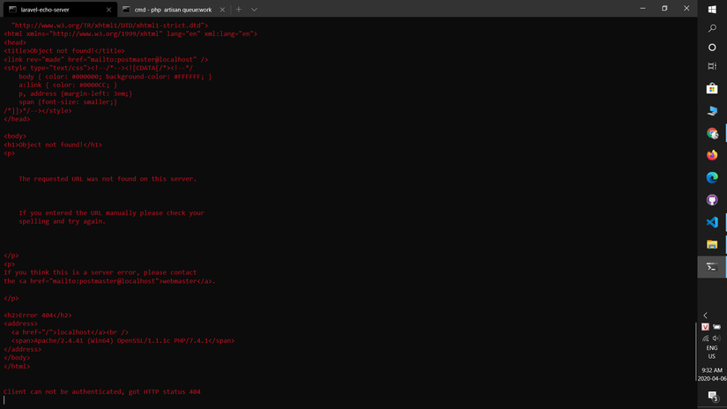
Task: Open Cortana circle icon on taskbar
Action: (x=712, y=48)
